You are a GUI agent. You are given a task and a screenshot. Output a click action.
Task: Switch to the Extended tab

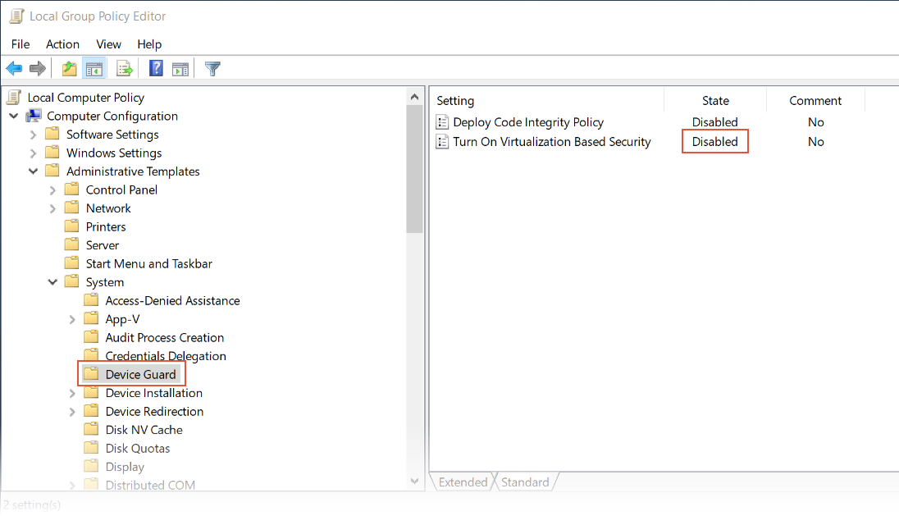[463, 482]
